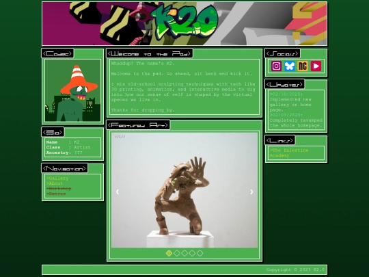
Task: Click the 'Class : Artist' bio row
Action: pyautogui.click(x=68, y=147)
